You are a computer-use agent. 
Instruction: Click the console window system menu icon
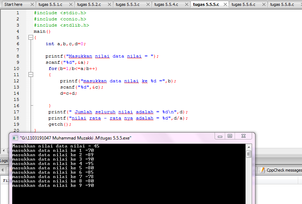(15, 138)
